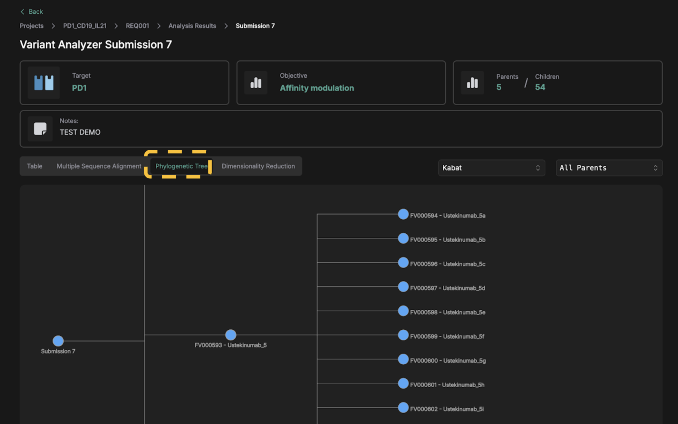
Task: Click the FV000602 Ustekinumab_5i leaf node
Action: click(x=403, y=408)
